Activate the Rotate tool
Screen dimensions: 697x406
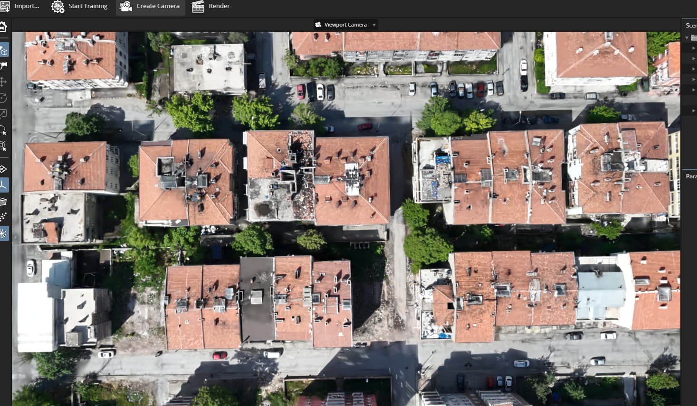3,98
